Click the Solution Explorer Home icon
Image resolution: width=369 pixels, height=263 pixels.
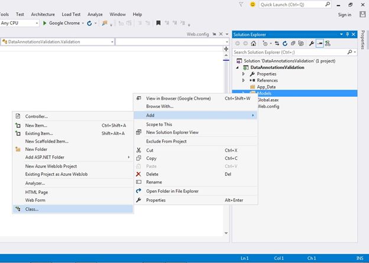point(254,44)
